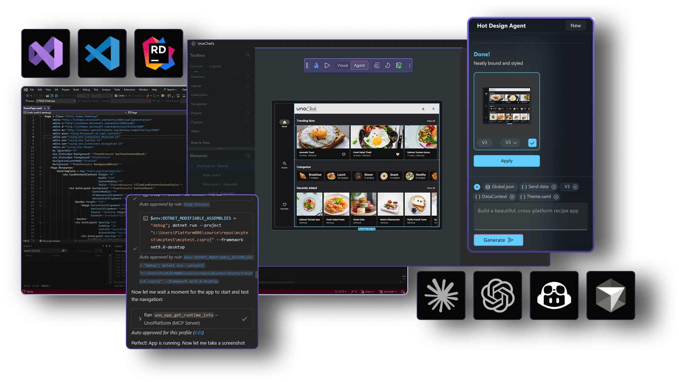Toggle the dark theme moon icon
Viewport: 679px width, 382px height.
(387, 66)
